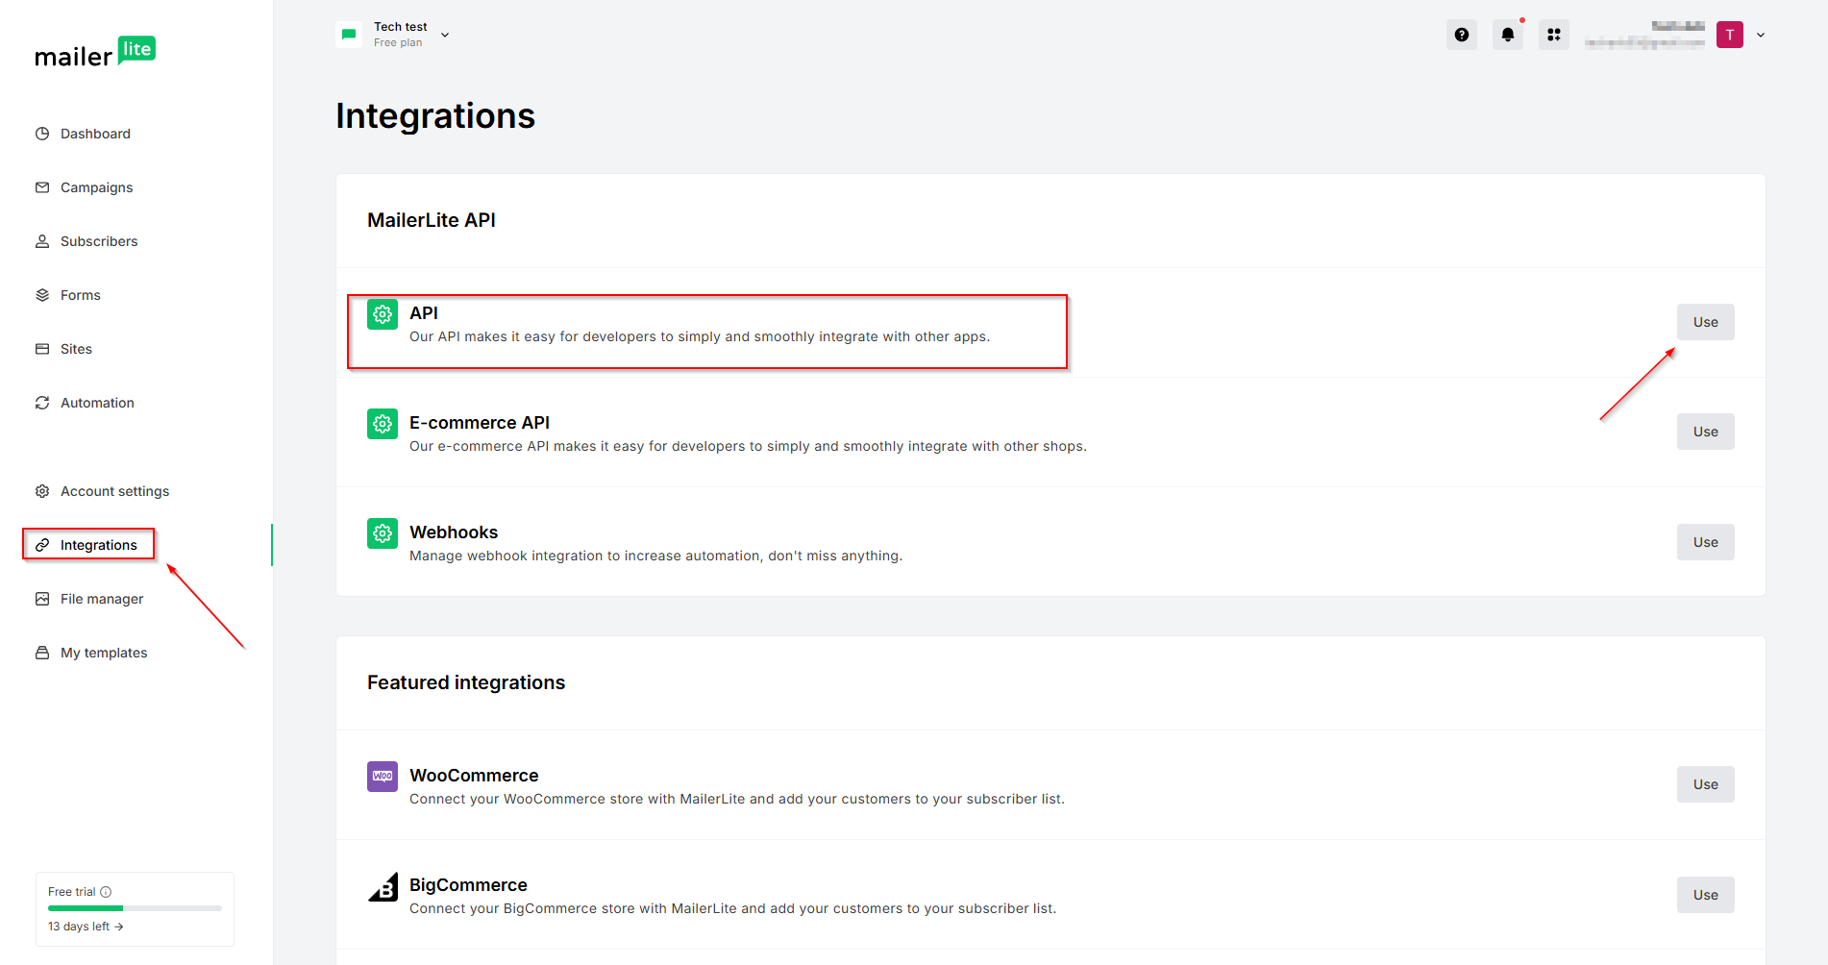This screenshot has height=965, width=1828.
Task: Click Use button for E-commerce API
Action: [1706, 432]
